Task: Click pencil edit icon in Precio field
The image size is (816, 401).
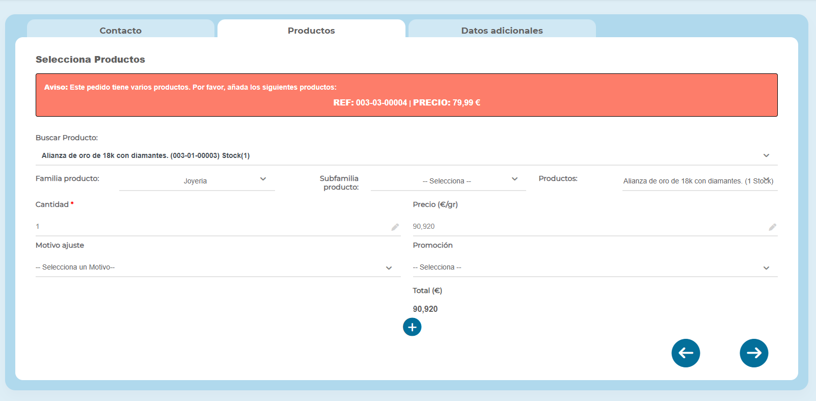Action: (772, 227)
